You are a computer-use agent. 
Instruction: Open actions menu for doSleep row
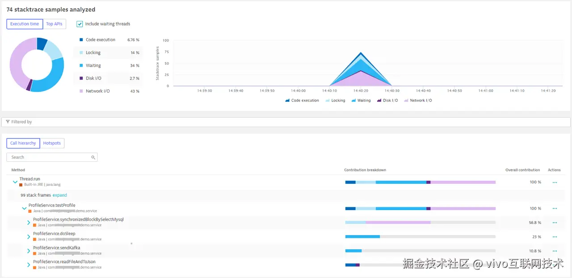coord(555,237)
